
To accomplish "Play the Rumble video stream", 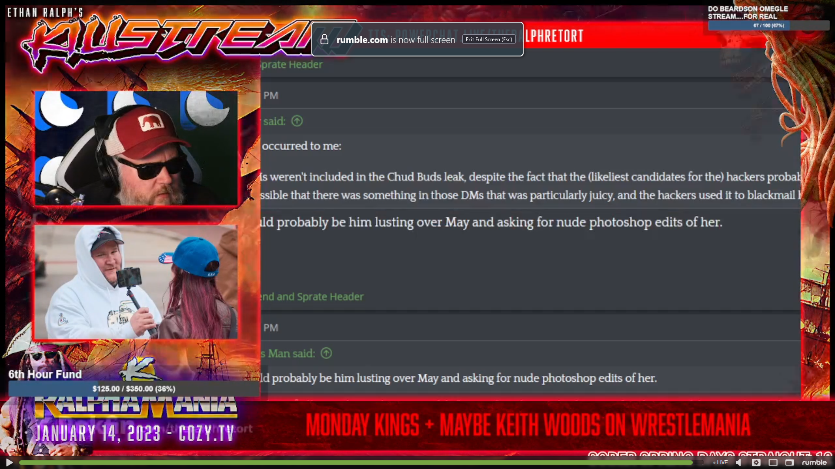I will coord(9,462).
